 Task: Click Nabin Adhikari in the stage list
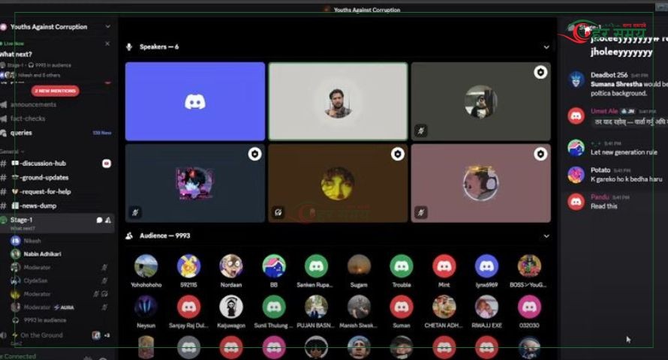pyautogui.click(x=42, y=254)
